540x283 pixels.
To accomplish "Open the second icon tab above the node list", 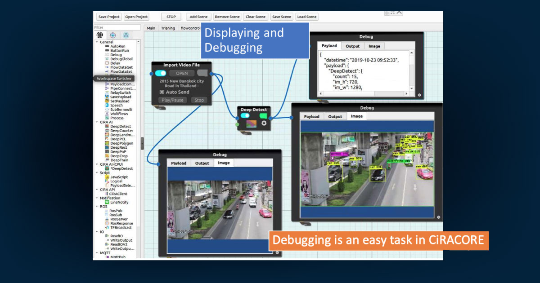I will pyautogui.click(x=112, y=35).
